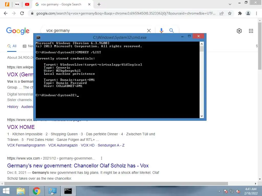The width and height of the screenshot is (262, 196).
Task: Select the All results tab
Action: coord(12,46)
